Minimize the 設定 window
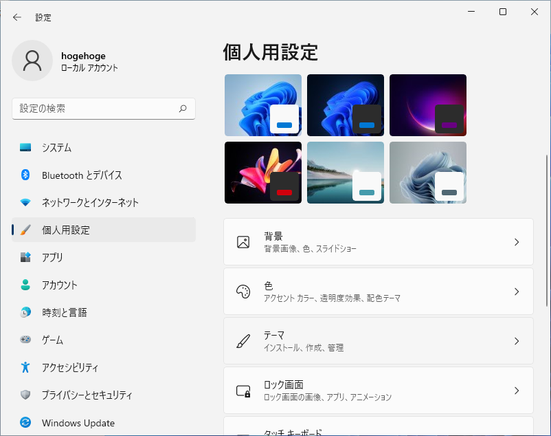 [x=471, y=12]
